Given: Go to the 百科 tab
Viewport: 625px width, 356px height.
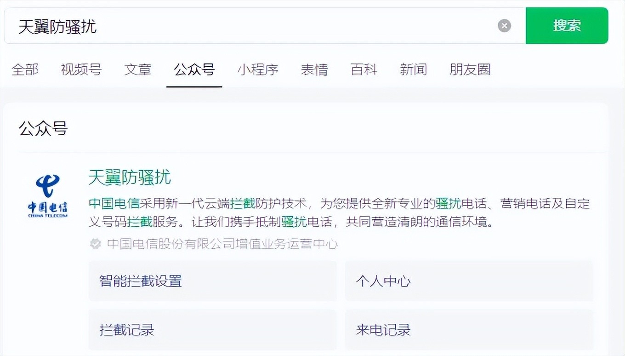Looking at the screenshot, I should pyautogui.click(x=364, y=69).
